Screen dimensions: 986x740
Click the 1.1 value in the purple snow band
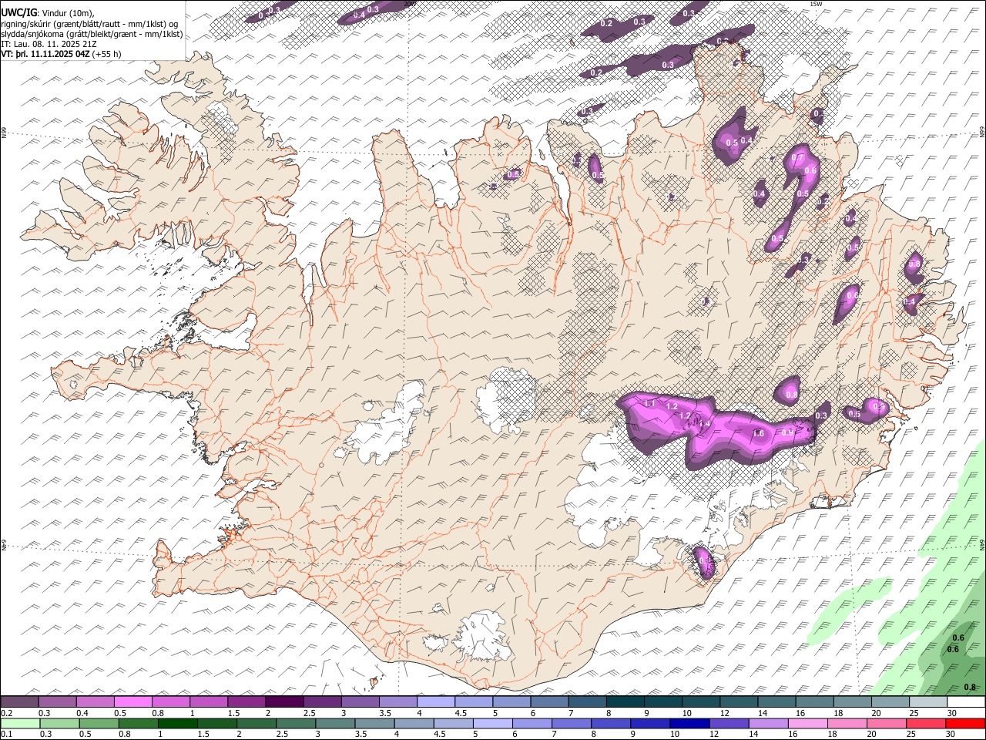(x=649, y=403)
